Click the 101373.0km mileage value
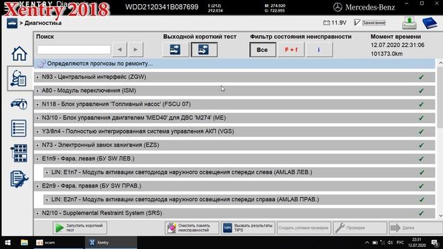Viewport: 443px width, 249px height. point(386,54)
